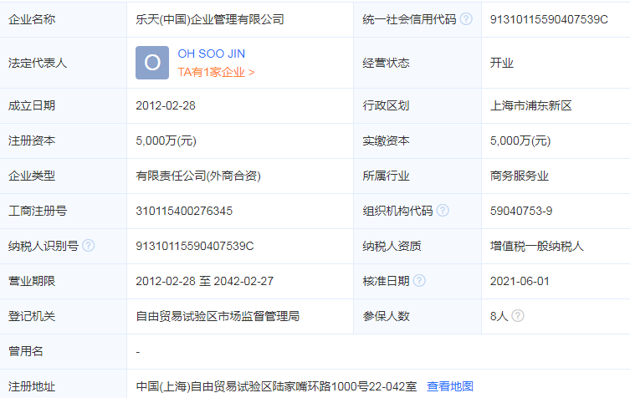The width and height of the screenshot is (630, 398).
Task: Click taxpayer ID value beside 纳税人识别号
Action: point(195,246)
